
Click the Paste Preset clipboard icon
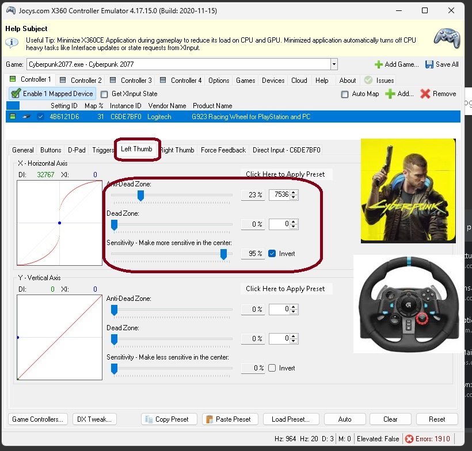click(x=210, y=419)
